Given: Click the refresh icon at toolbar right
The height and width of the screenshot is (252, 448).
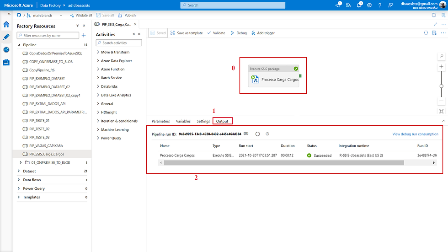Looking at the screenshot, I should (434, 15).
